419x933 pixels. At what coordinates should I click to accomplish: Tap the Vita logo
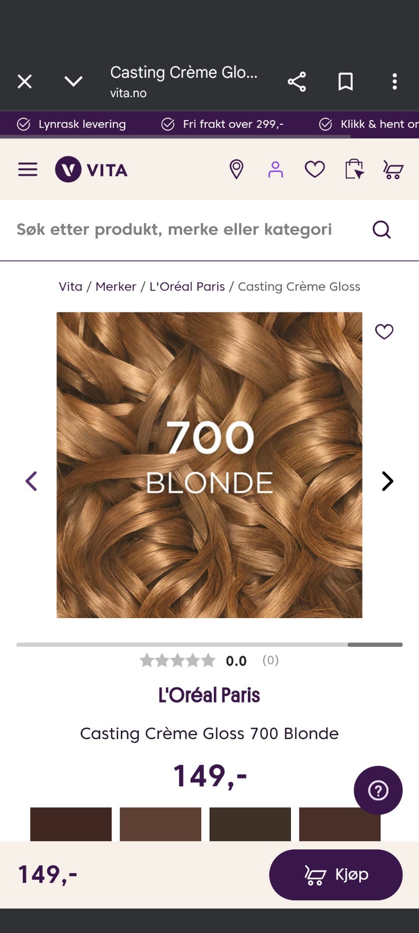click(x=91, y=170)
